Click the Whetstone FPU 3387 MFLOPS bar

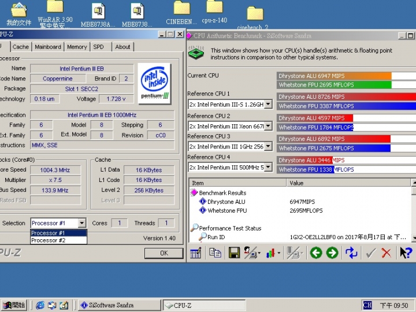coord(346,106)
